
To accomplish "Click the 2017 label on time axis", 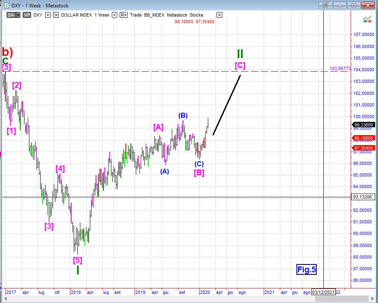I will tap(11, 292).
